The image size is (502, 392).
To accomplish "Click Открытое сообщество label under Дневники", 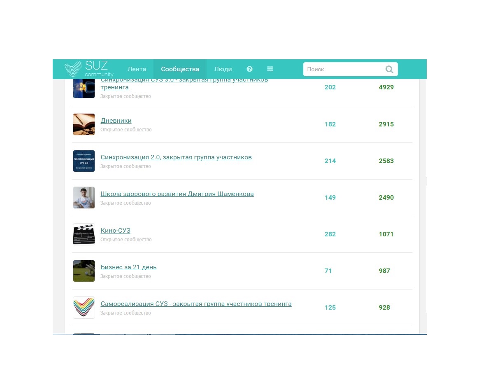I will [126, 130].
